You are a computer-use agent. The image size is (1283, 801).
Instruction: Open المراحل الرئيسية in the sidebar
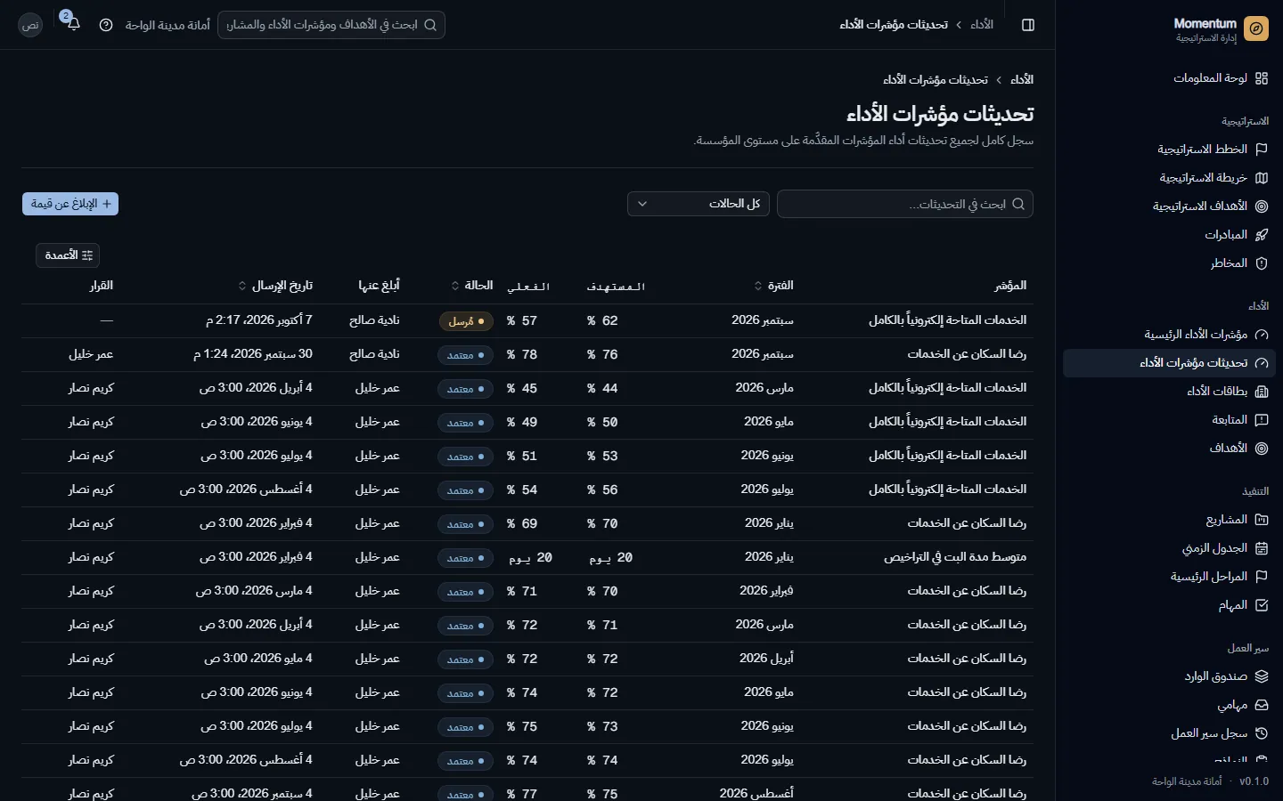point(1169,577)
